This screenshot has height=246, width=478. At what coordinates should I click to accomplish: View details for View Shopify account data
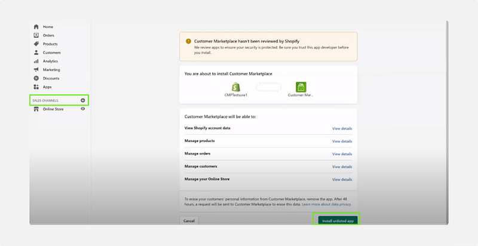pos(342,128)
